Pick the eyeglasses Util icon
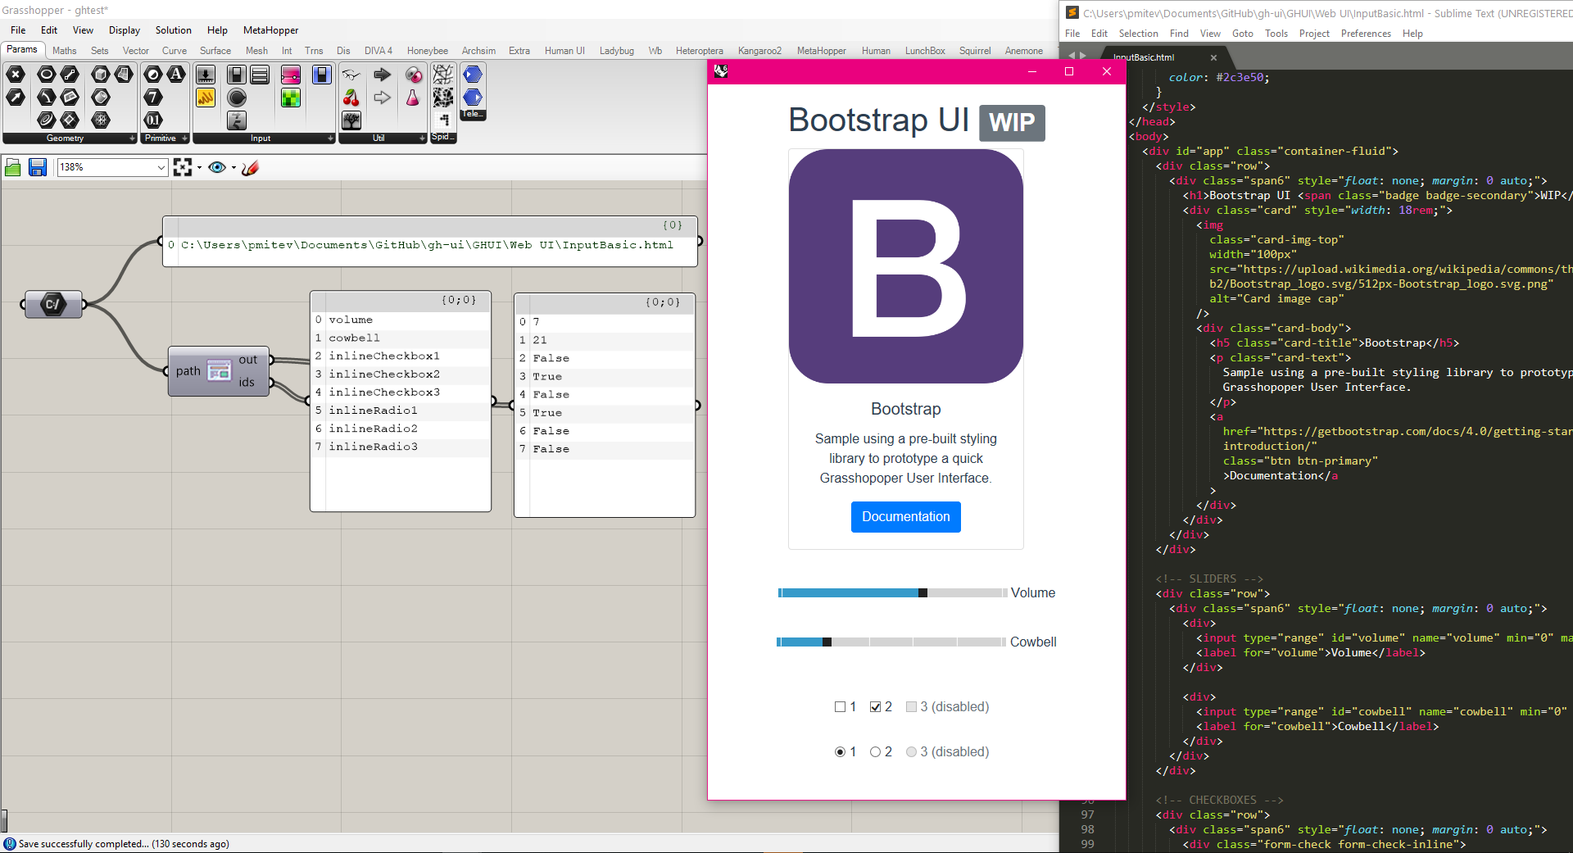Viewport: 1573px width, 853px height. pyautogui.click(x=351, y=75)
